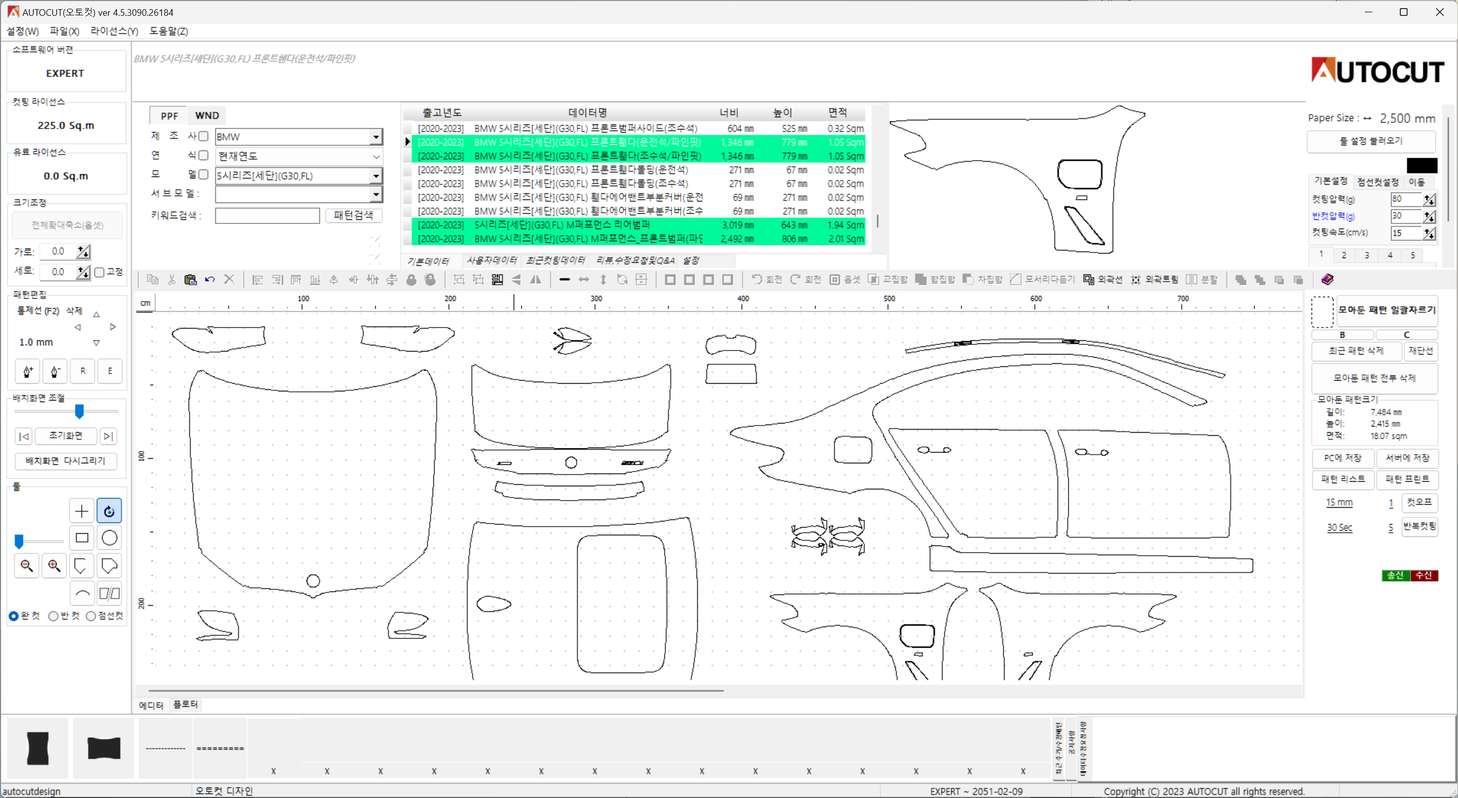This screenshot has height=798, width=1458.
Task: Click the zoom out magnifier icon
Action: point(27,565)
